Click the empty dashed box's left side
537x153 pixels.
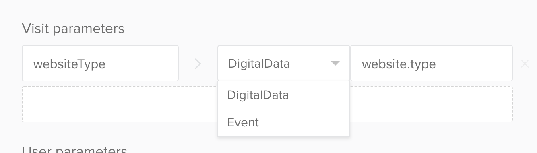[120, 104]
